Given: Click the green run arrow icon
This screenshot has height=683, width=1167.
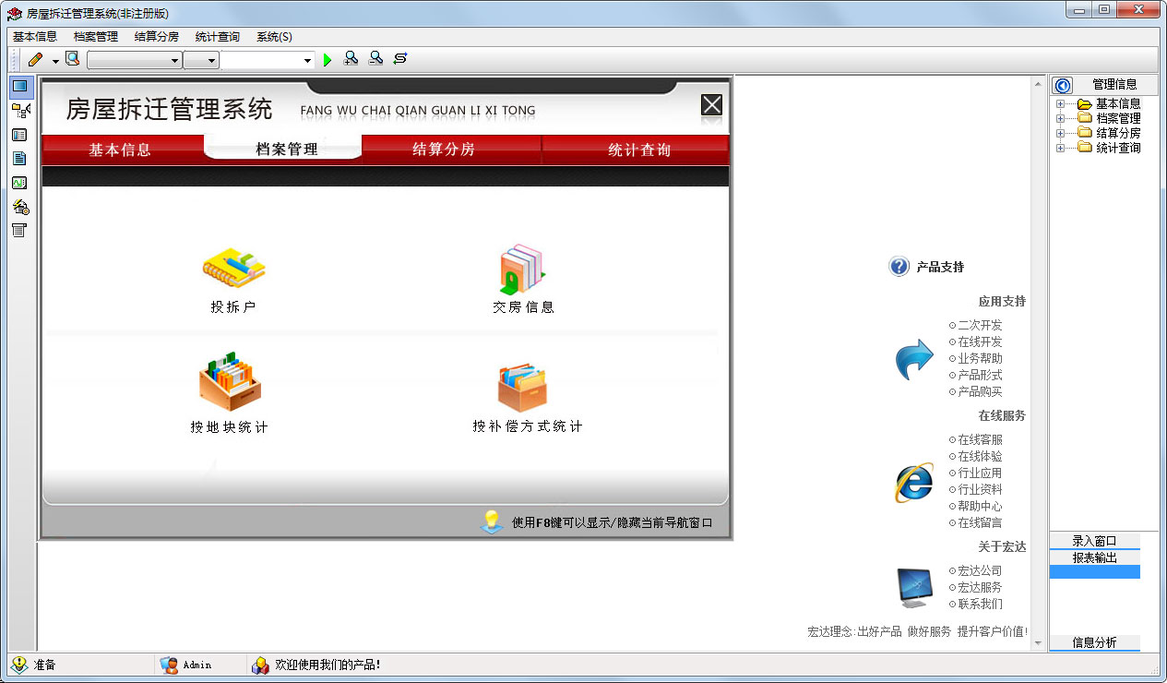Looking at the screenshot, I should click(327, 60).
